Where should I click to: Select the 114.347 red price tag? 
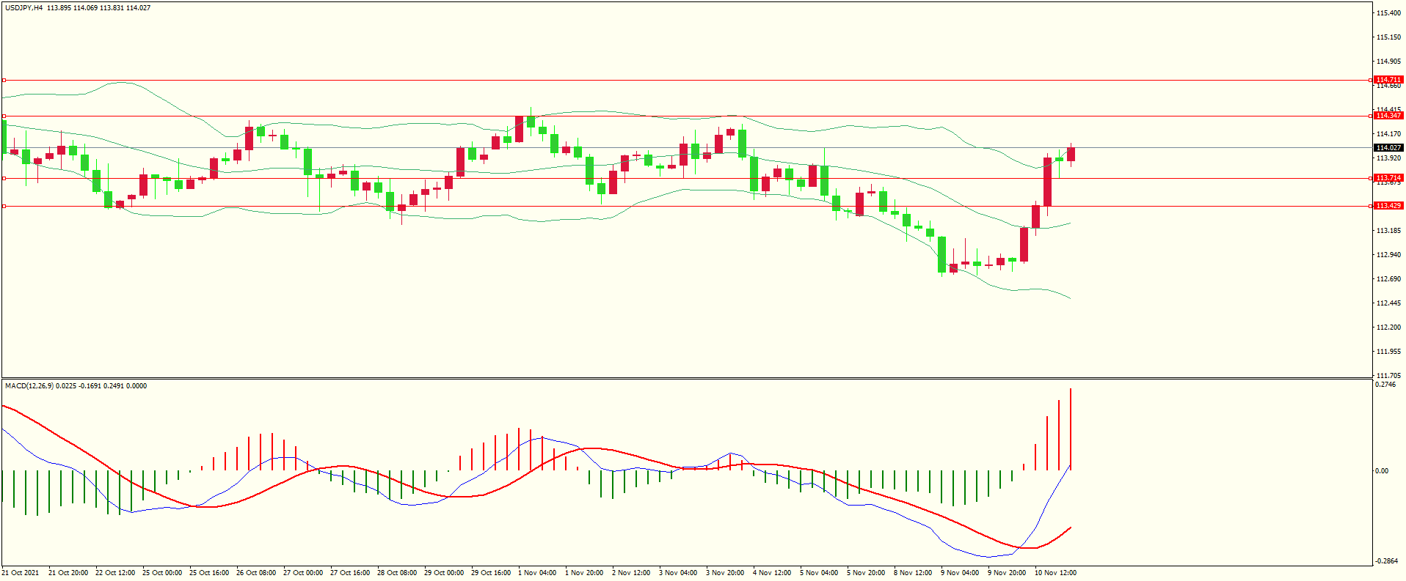1388,116
